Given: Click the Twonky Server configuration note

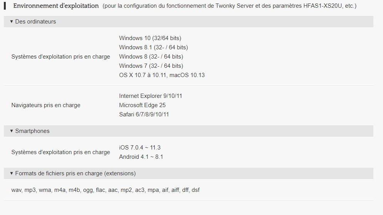Looking at the screenshot, I should tap(229, 6).
